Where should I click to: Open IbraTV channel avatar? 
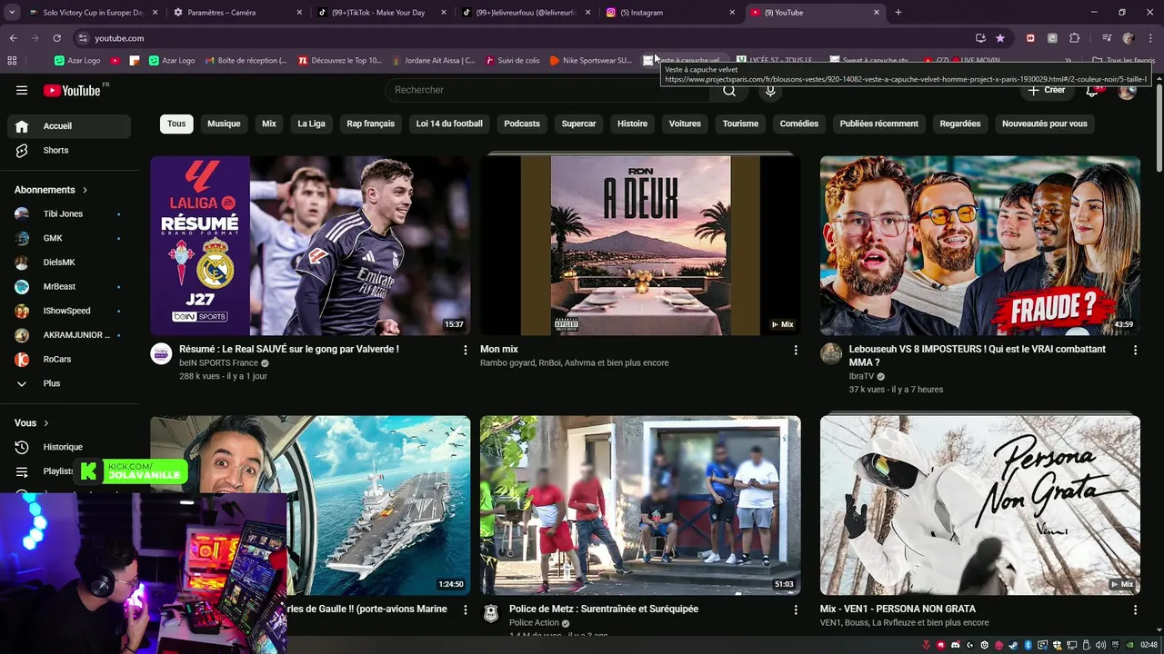(831, 354)
